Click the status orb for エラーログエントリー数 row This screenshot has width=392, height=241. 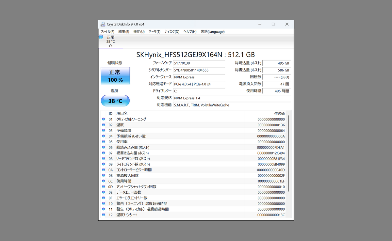[x=104, y=198]
